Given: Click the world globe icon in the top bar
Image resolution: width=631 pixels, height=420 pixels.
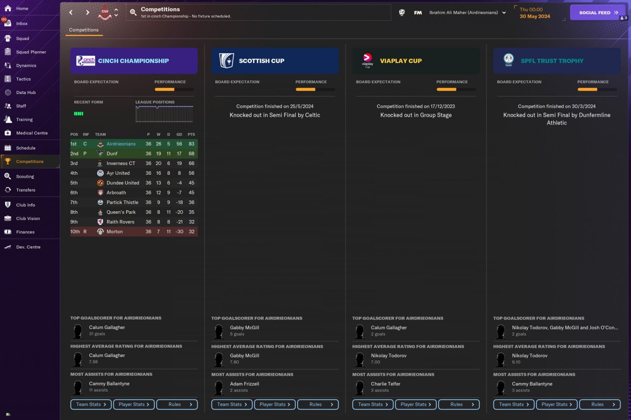Looking at the screenshot, I should [x=402, y=12].
